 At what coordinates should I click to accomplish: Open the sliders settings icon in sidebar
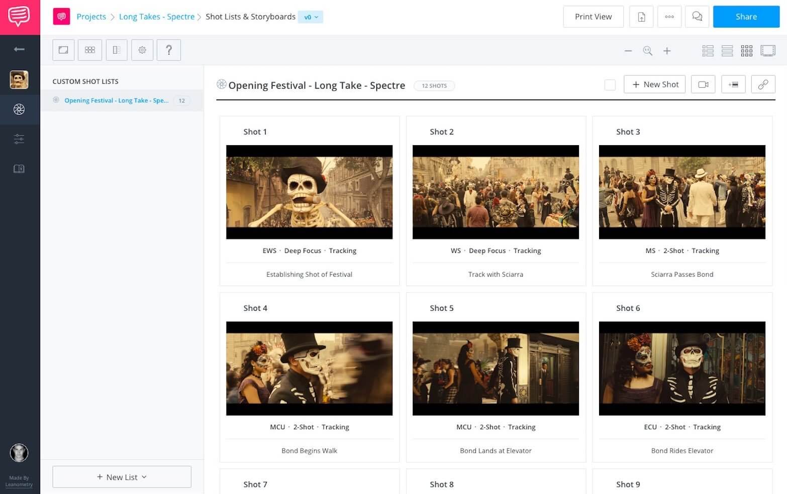(x=19, y=139)
